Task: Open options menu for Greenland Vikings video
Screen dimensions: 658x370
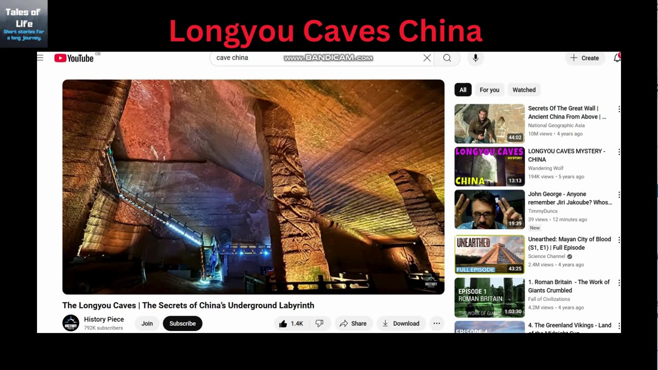Action: [x=619, y=326]
